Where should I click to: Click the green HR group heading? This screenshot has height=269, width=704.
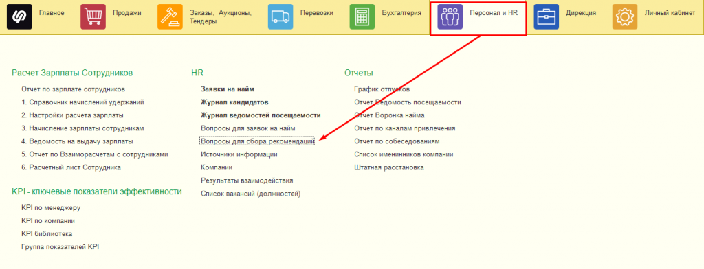click(x=197, y=73)
